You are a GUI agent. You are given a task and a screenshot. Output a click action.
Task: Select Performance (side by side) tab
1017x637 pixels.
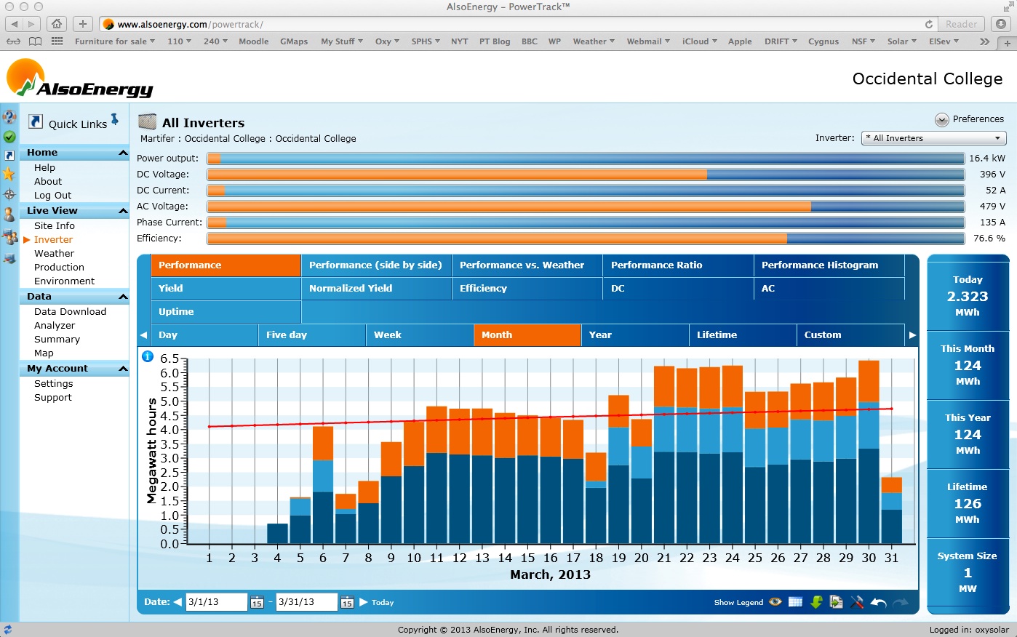(x=376, y=265)
